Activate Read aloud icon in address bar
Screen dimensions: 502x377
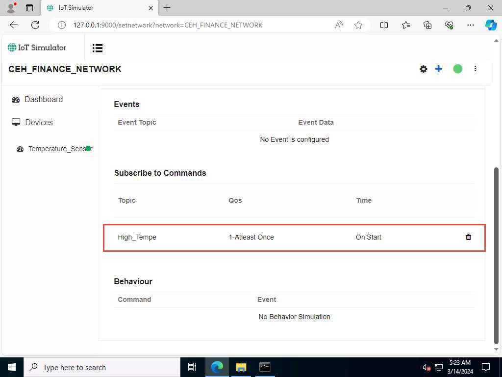(339, 25)
